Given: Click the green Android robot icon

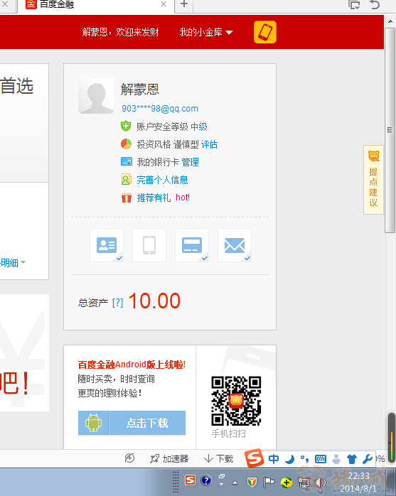Looking at the screenshot, I should pos(93,423).
